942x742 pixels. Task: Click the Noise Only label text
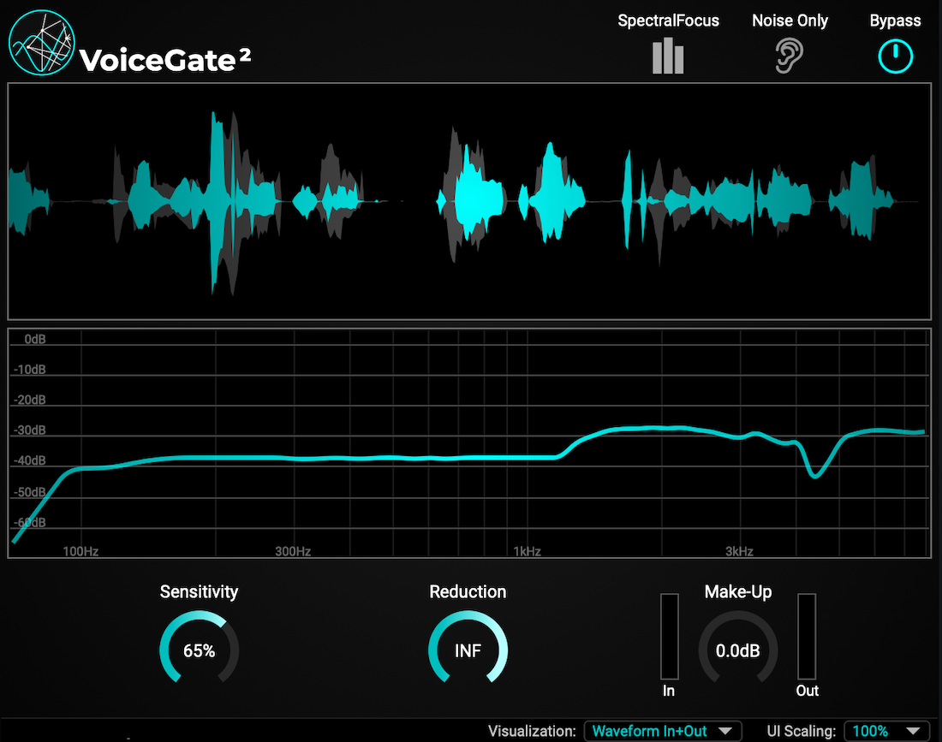(790, 20)
